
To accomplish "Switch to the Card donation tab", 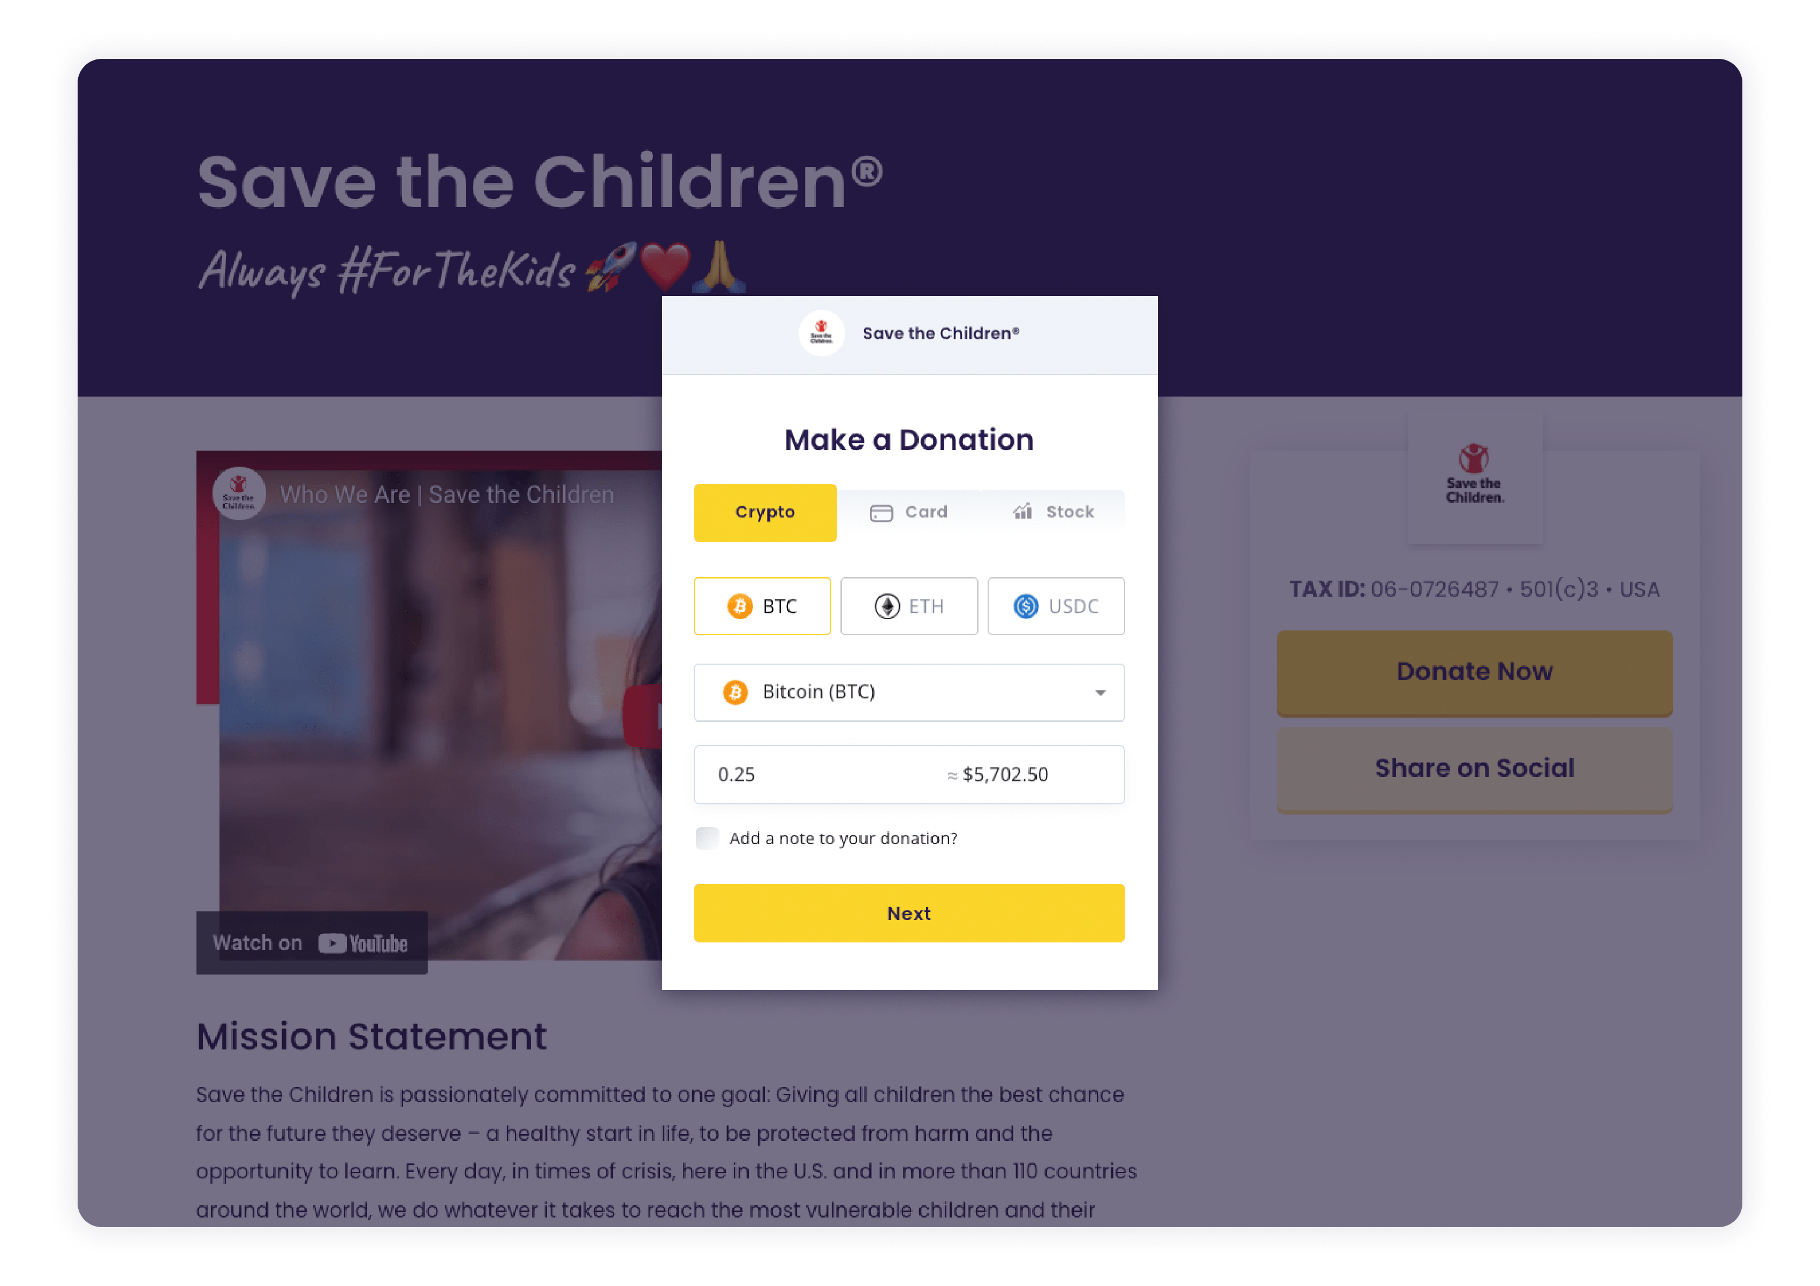I will (x=908, y=512).
